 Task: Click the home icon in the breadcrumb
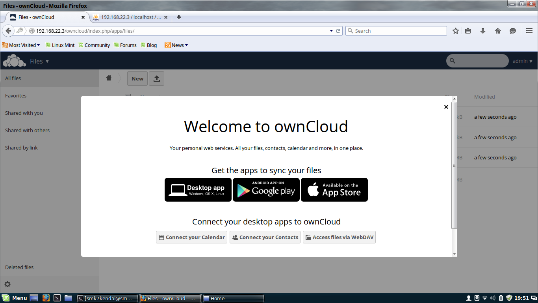[x=109, y=78]
